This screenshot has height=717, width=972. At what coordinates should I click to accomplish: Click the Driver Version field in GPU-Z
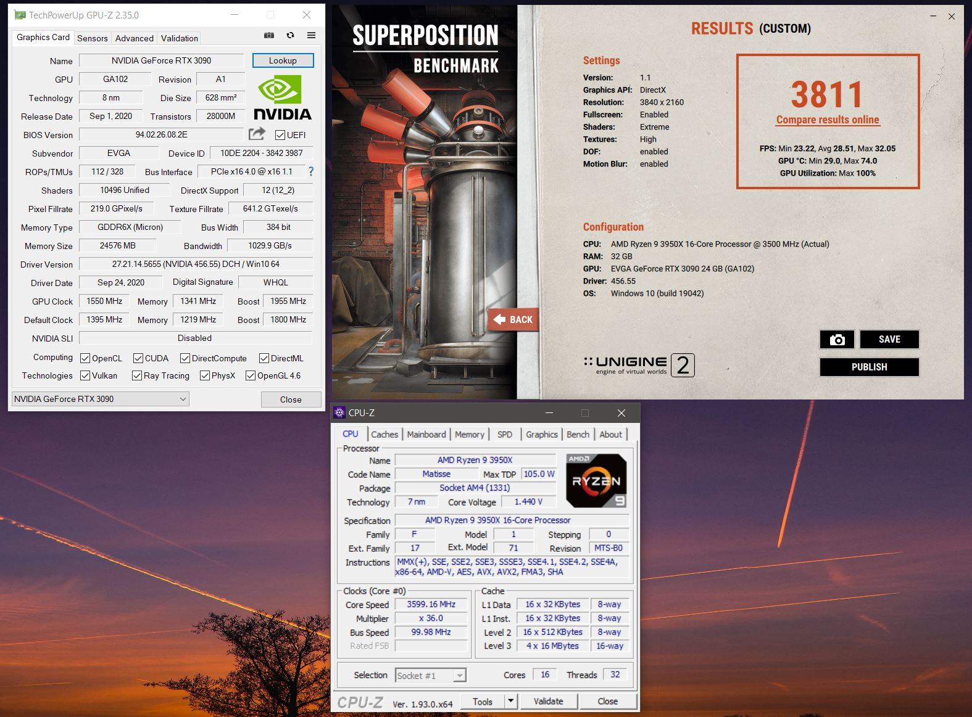point(196,264)
